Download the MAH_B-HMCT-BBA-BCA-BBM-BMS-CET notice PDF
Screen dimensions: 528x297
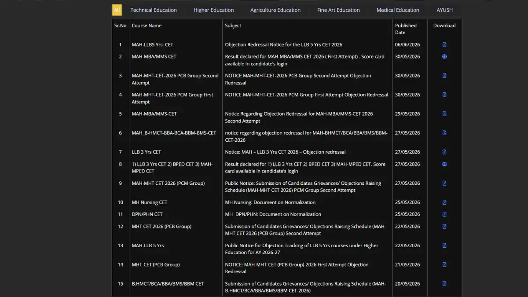pos(444,133)
